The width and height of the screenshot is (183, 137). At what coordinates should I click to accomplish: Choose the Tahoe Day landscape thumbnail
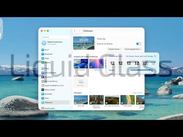[x=81, y=100]
